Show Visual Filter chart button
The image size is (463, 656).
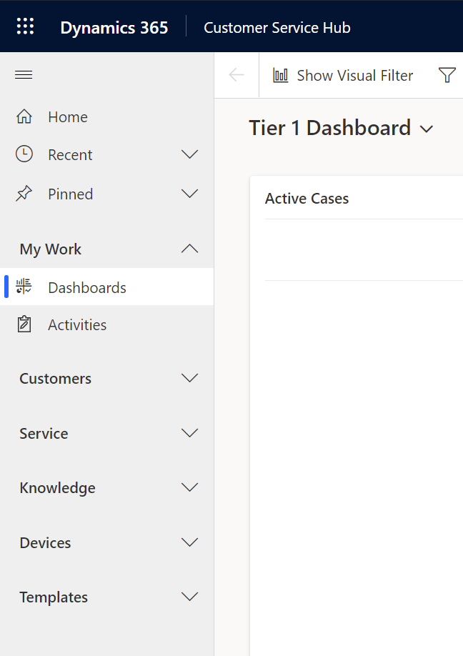(x=343, y=75)
